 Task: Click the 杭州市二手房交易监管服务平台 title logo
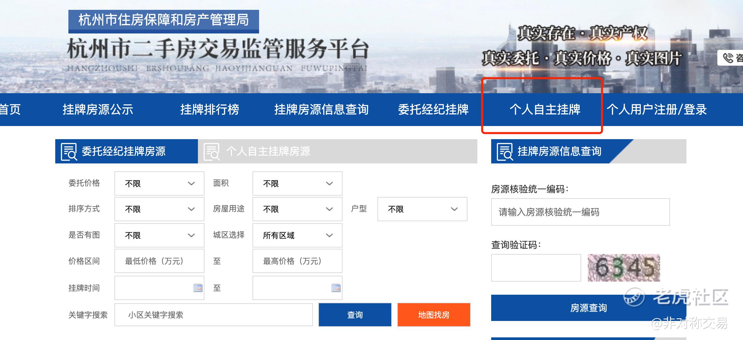tap(218, 49)
